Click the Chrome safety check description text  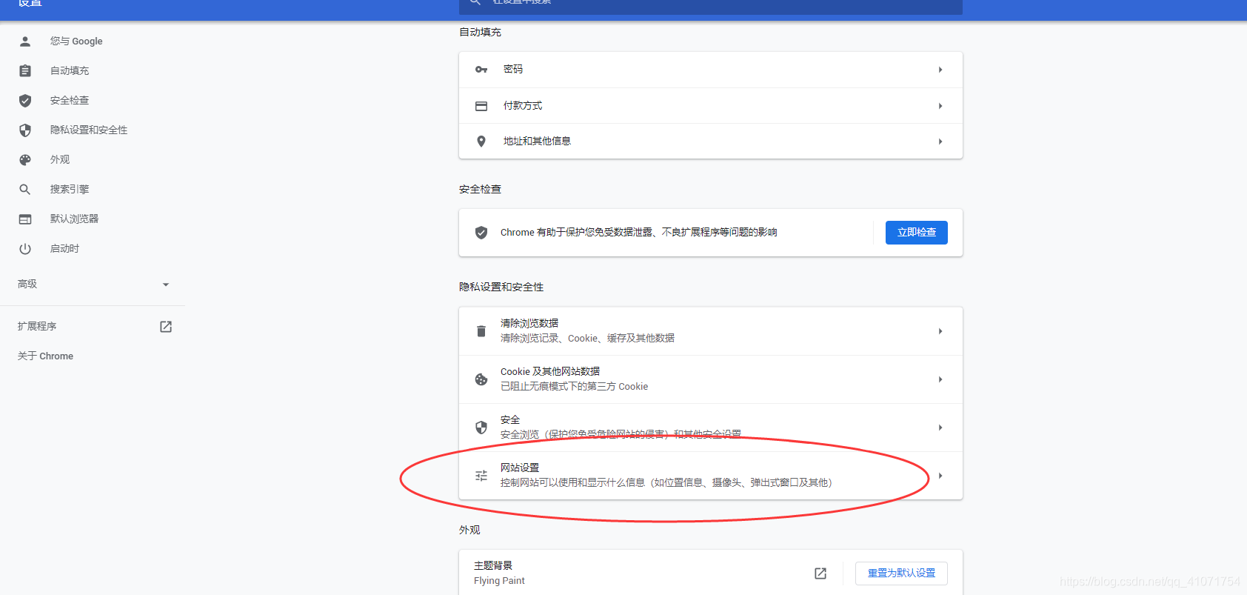point(639,233)
